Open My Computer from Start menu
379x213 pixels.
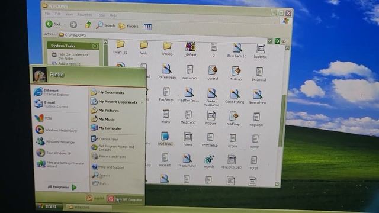[107, 128]
